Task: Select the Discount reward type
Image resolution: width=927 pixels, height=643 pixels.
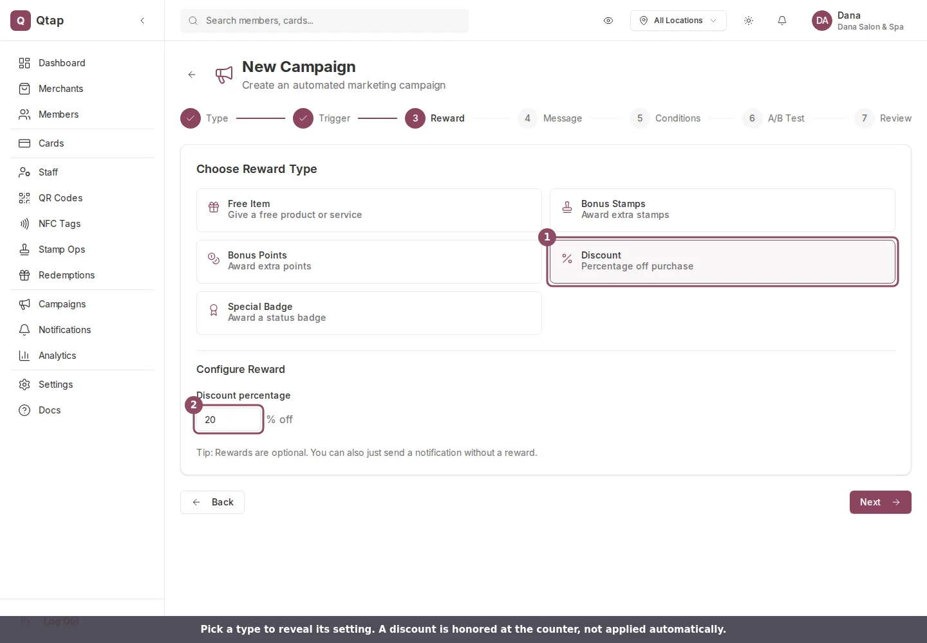Action: pyautogui.click(x=722, y=262)
